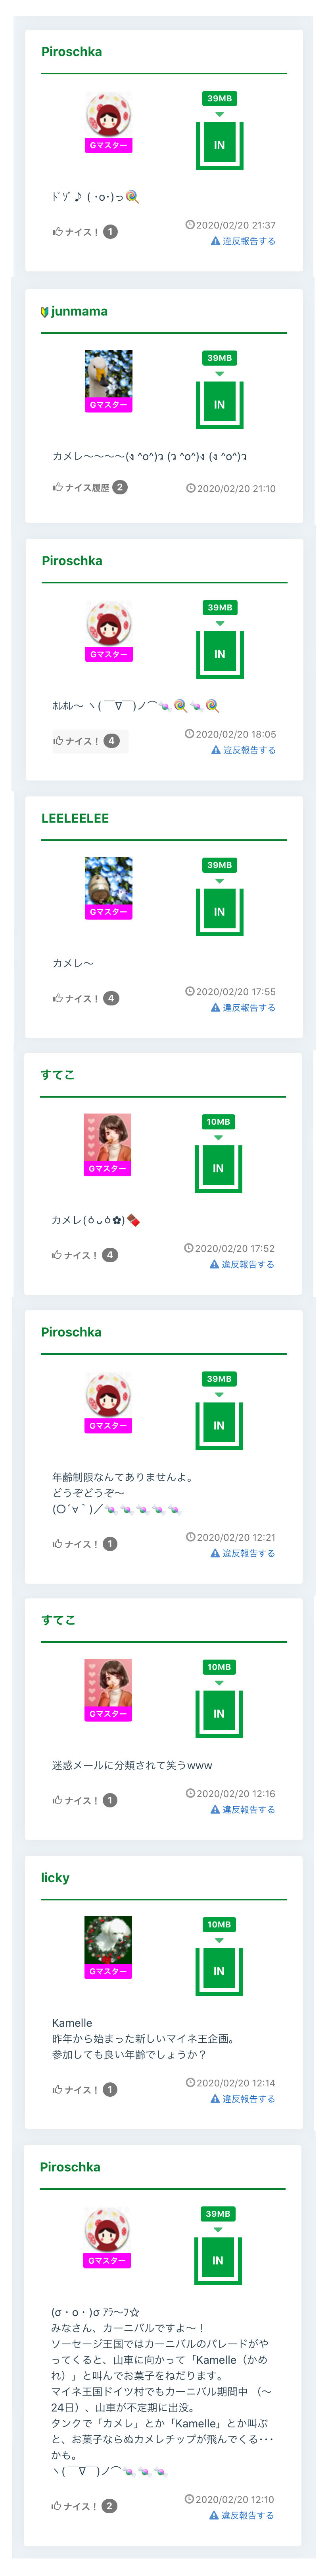
Task: Open the junmama username link
Action: (79, 311)
